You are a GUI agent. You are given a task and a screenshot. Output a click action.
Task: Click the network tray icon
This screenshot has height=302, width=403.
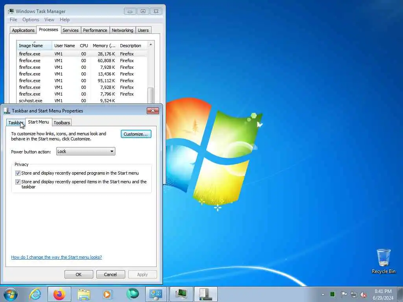pos(354,295)
